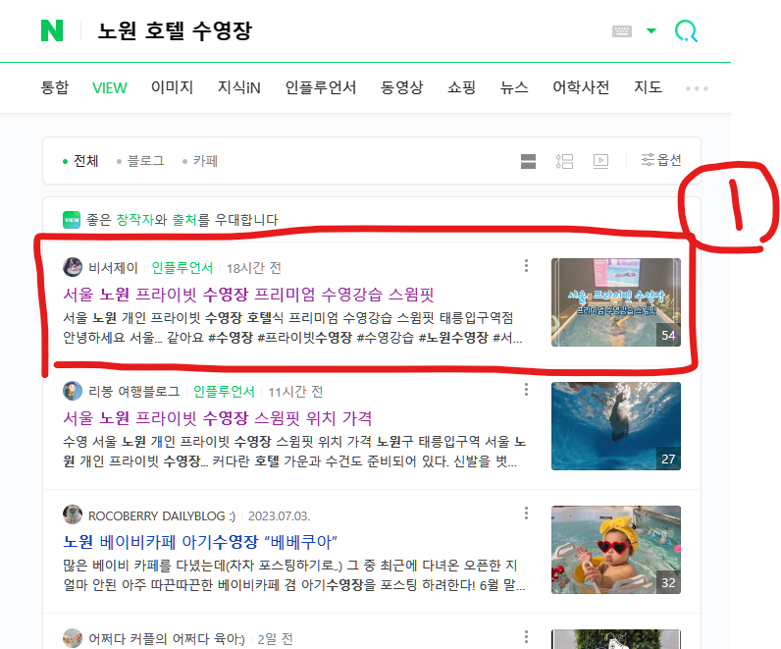Switch to list layout view icon

tap(564, 161)
